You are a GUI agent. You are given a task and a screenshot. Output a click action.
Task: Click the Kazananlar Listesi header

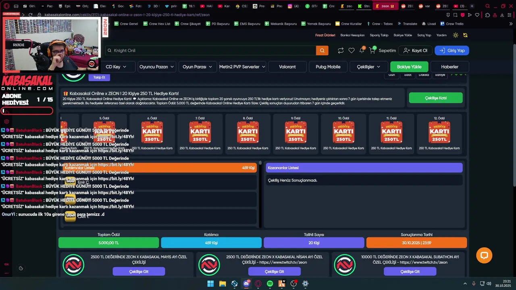coord(364,168)
